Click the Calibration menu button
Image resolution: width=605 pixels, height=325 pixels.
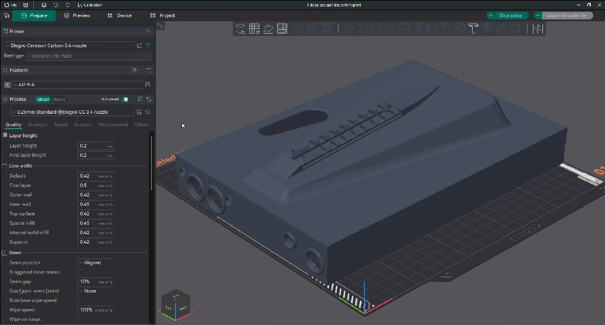point(90,5)
